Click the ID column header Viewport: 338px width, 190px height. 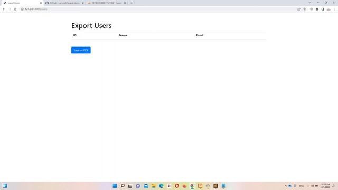pyautogui.click(x=75, y=35)
